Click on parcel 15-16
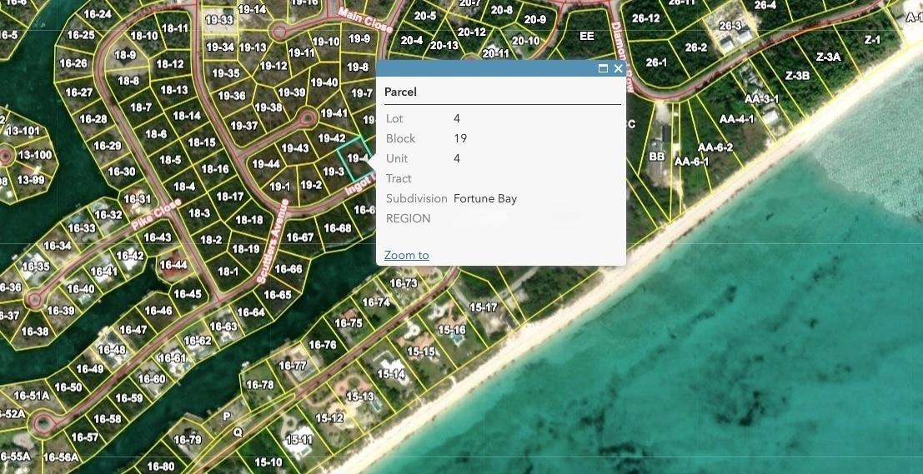923x474 pixels. pos(451,330)
